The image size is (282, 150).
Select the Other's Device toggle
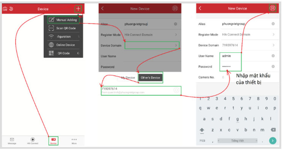tap(150, 77)
